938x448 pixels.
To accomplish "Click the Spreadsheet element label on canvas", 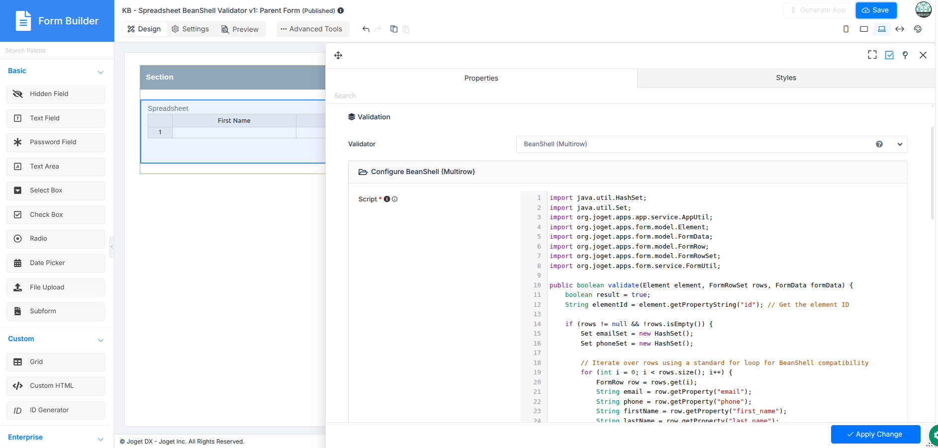I will [168, 108].
